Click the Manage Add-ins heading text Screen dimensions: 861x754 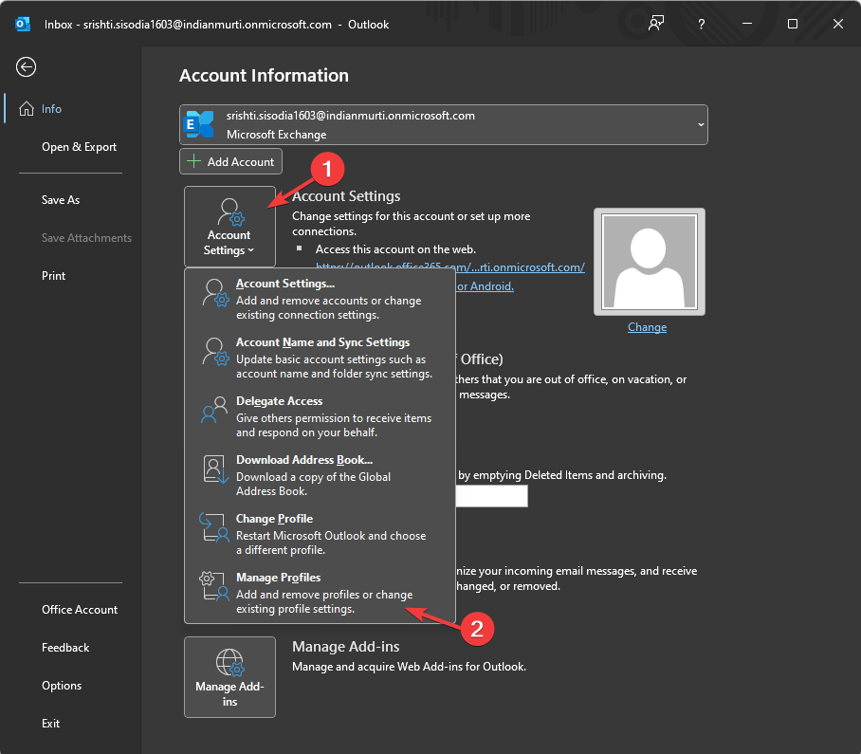(345, 647)
